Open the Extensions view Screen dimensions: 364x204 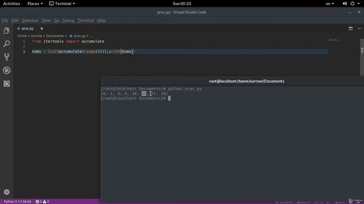[x=6, y=83]
